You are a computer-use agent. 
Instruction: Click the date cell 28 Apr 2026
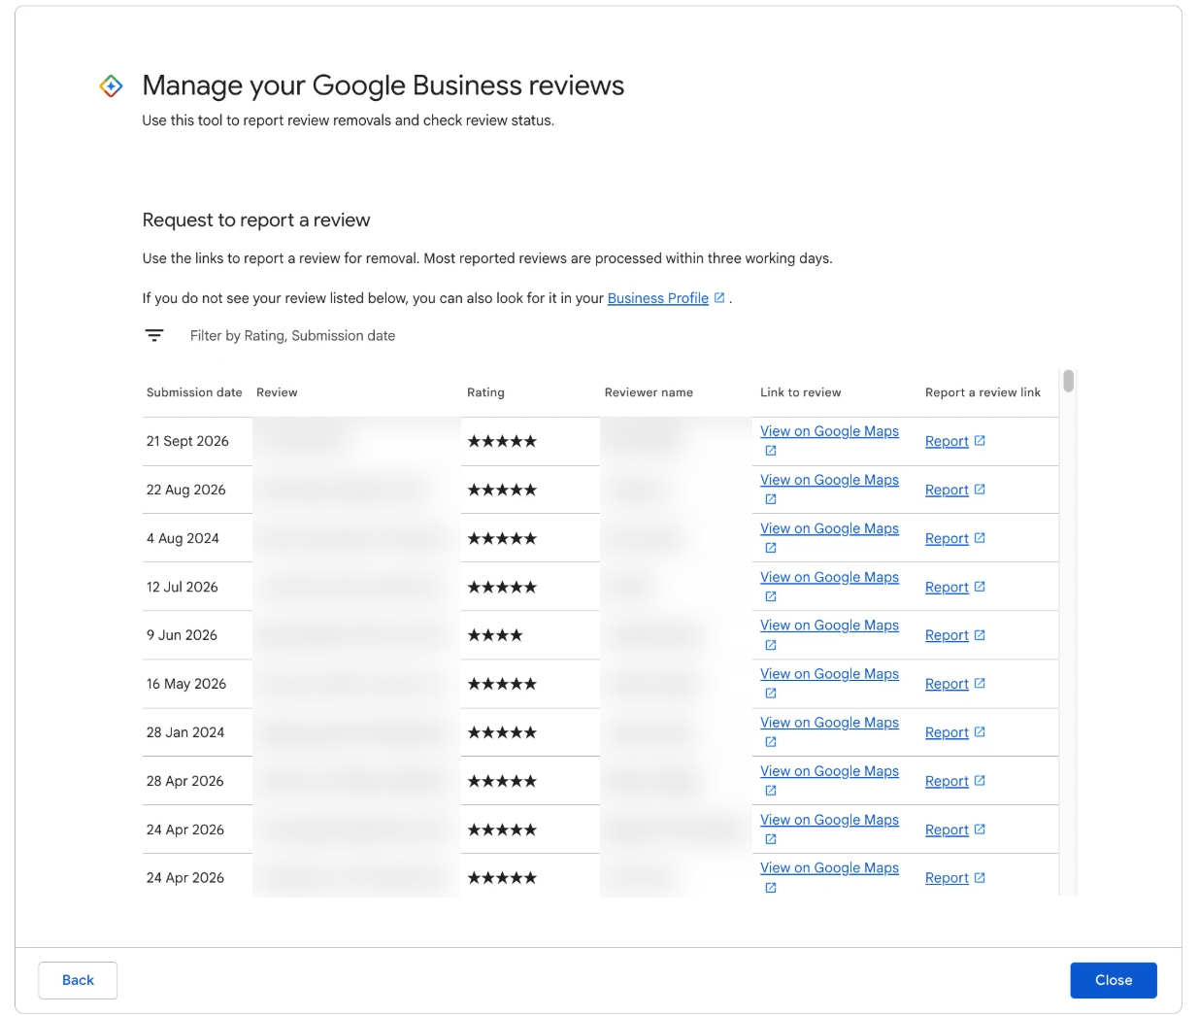point(185,781)
